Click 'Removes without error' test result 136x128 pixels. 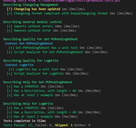point(42,31)
